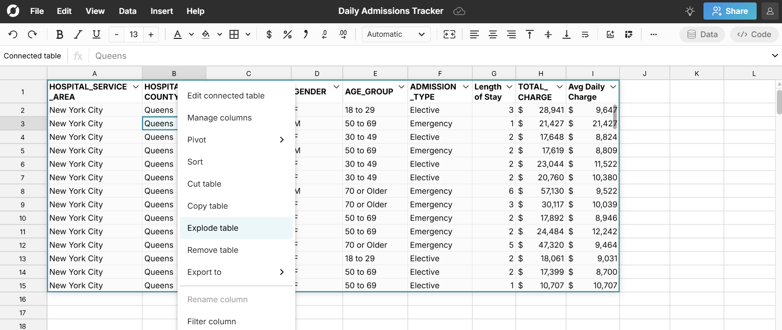Toggle light theme bulb icon
This screenshot has height=330, width=782.
(x=690, y=11)
